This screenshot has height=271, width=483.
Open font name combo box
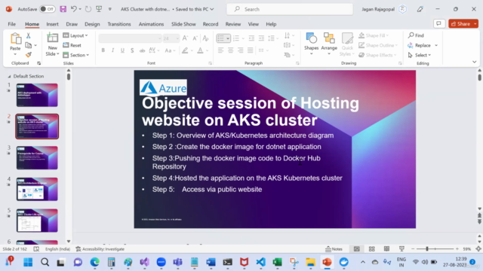[131, 38]
